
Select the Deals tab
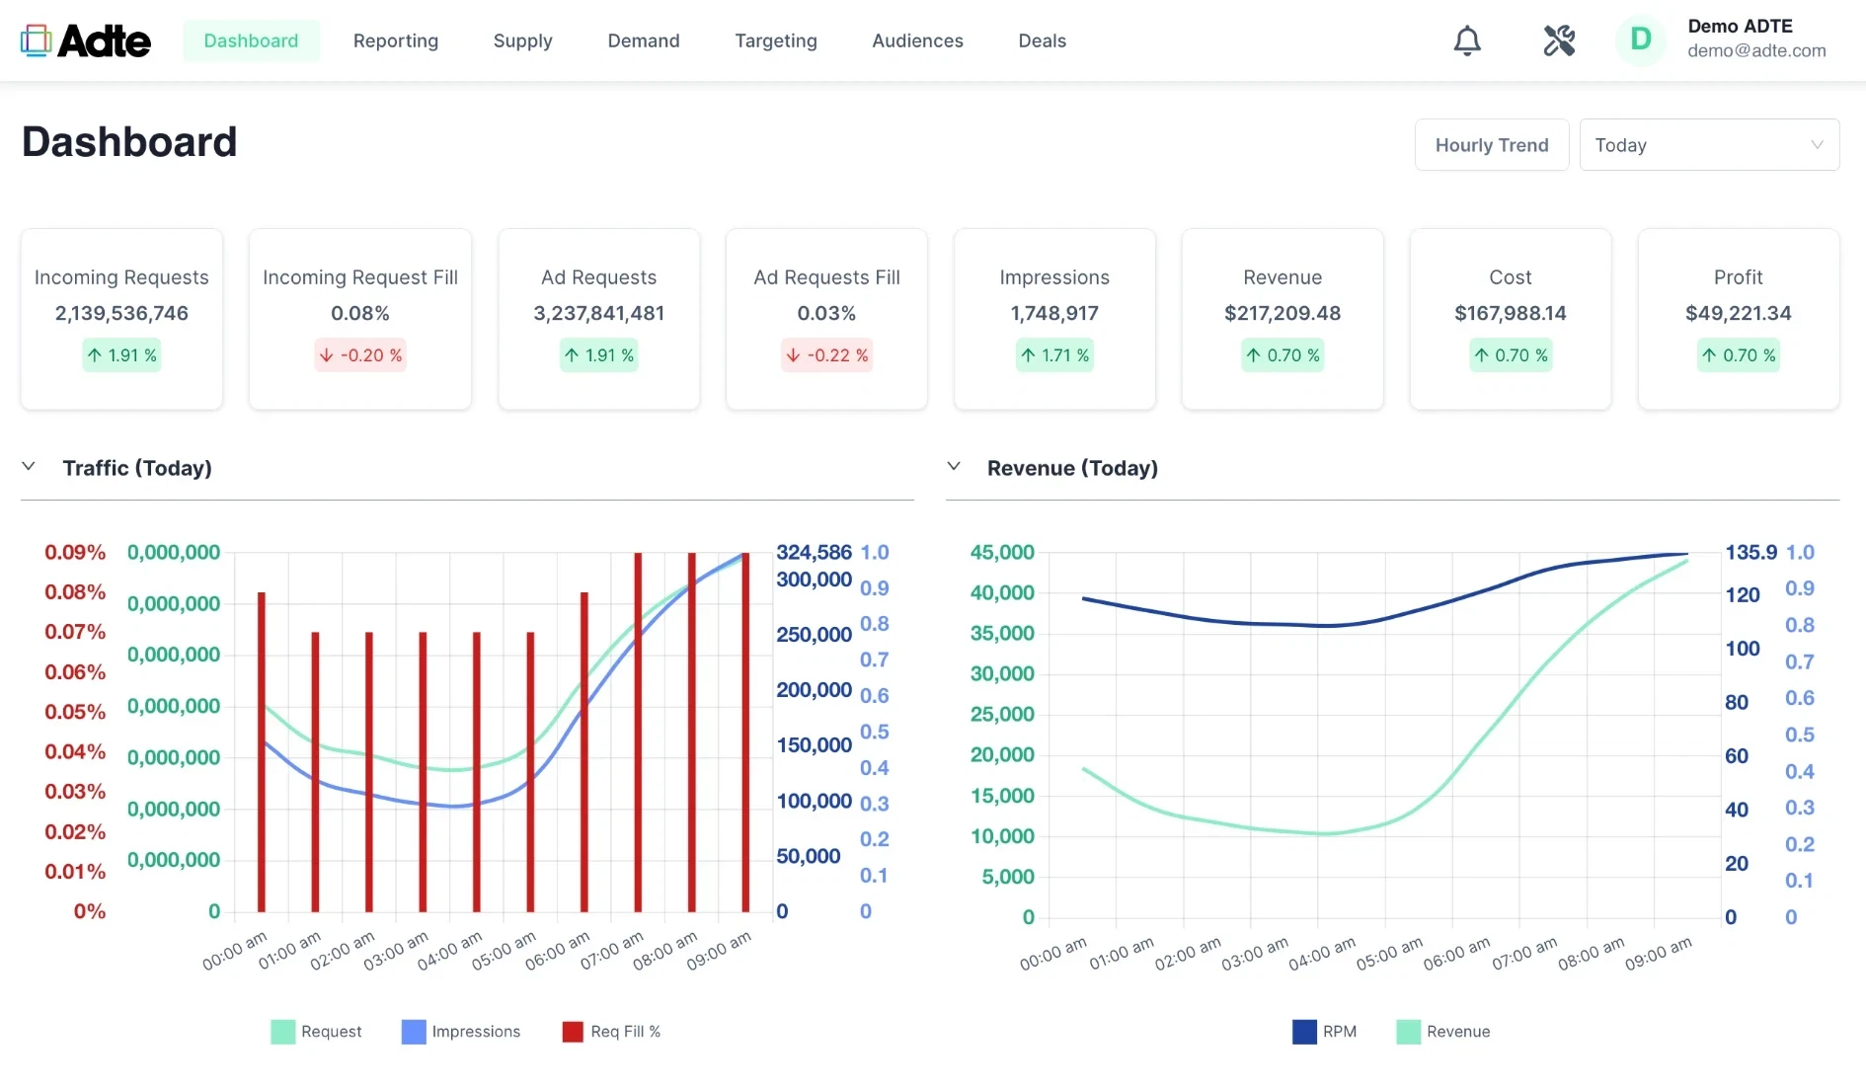(x=1043, y=40)
